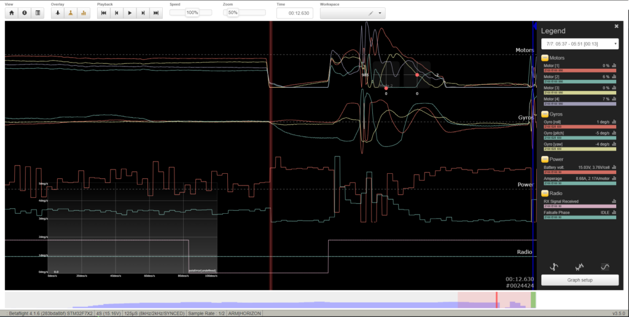Click the Gyro [yaw] legend label
629x317 pixels.
click(553, 144)
